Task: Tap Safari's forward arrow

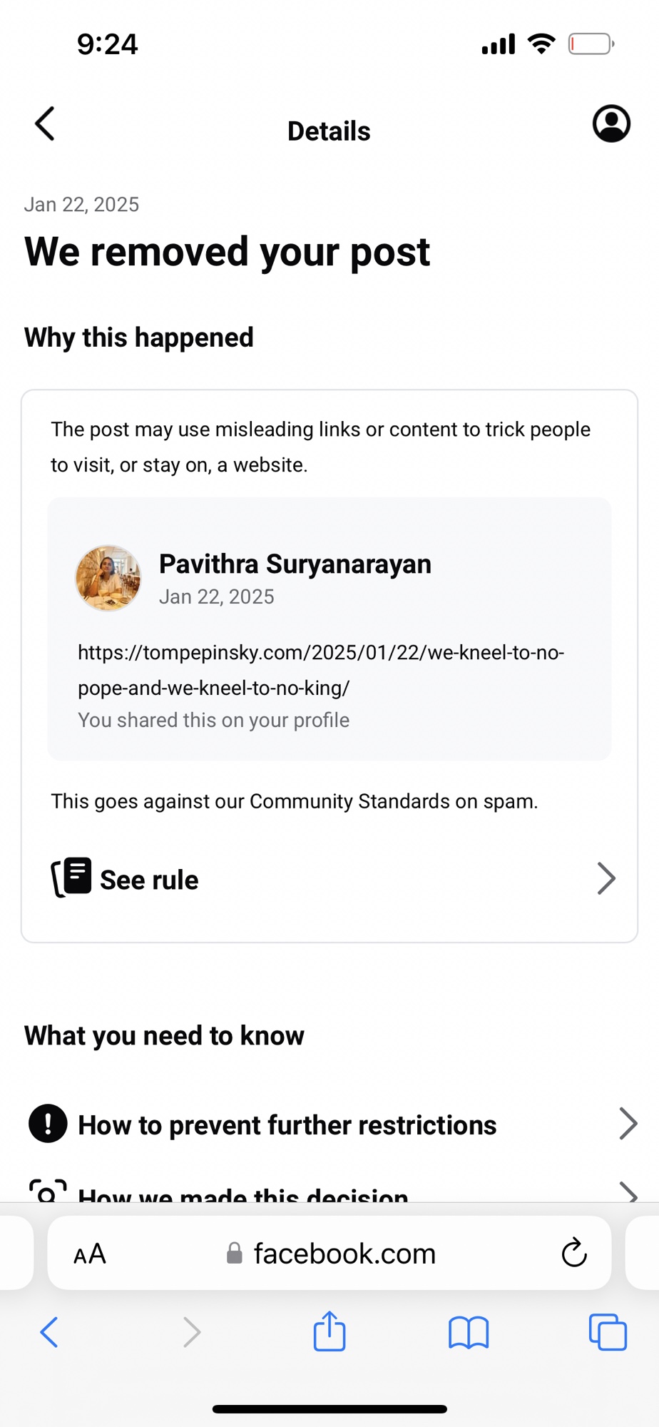Action: click(191, 1332)
